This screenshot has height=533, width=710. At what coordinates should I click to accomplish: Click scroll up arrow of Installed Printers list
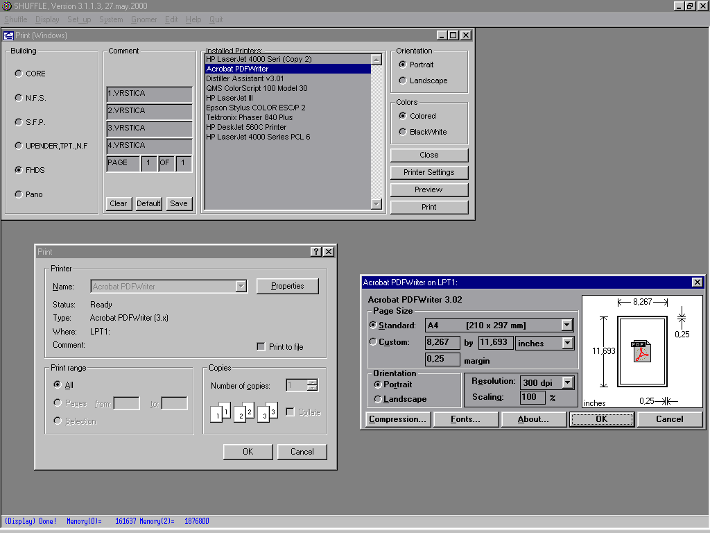click(x=376, y=60)
